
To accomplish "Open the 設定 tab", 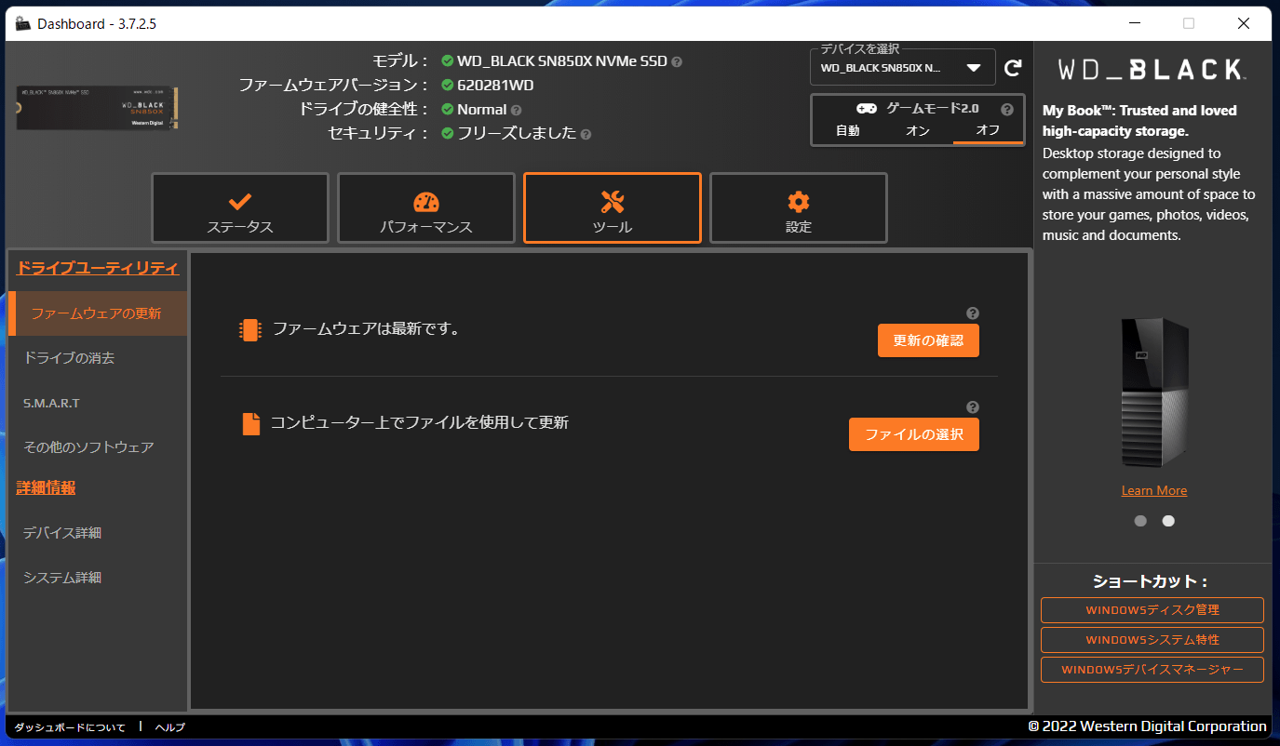I will [799, 208].
